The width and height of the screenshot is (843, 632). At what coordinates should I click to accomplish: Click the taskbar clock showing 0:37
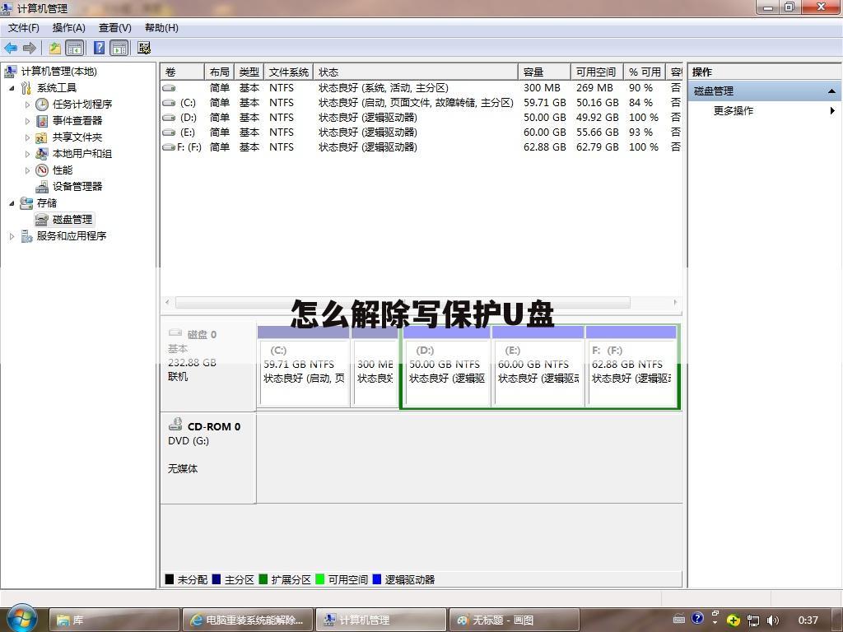(x=808, y=620)
